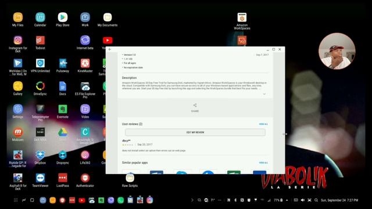
Task: Open the Amazon WorkSpaces desktop icon
Action: click(242, 18)
